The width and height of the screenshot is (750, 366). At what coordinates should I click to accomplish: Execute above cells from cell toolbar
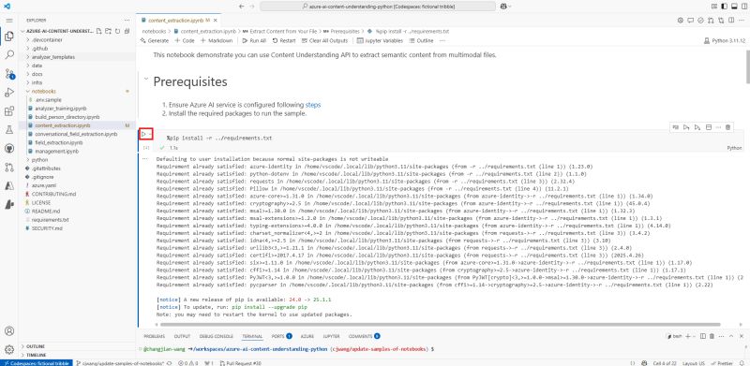tap(686, 127)
